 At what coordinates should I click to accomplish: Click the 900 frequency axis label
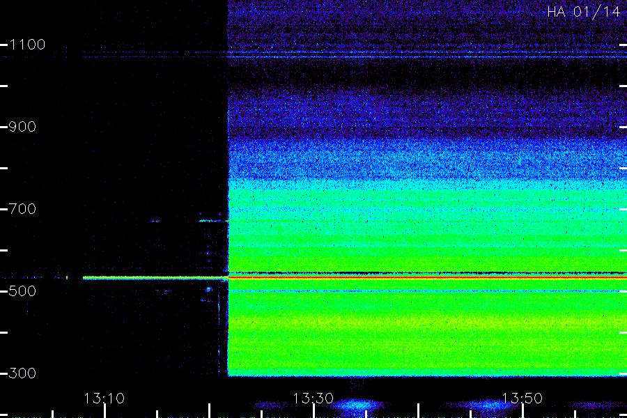pos(22,127)
